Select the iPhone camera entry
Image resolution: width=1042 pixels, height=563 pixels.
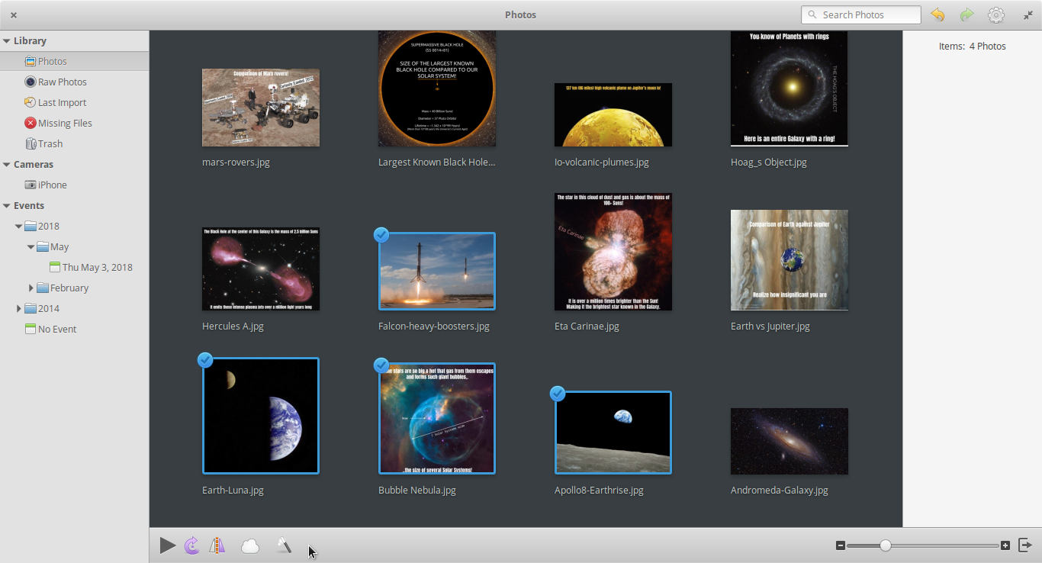tap(74, 185)
